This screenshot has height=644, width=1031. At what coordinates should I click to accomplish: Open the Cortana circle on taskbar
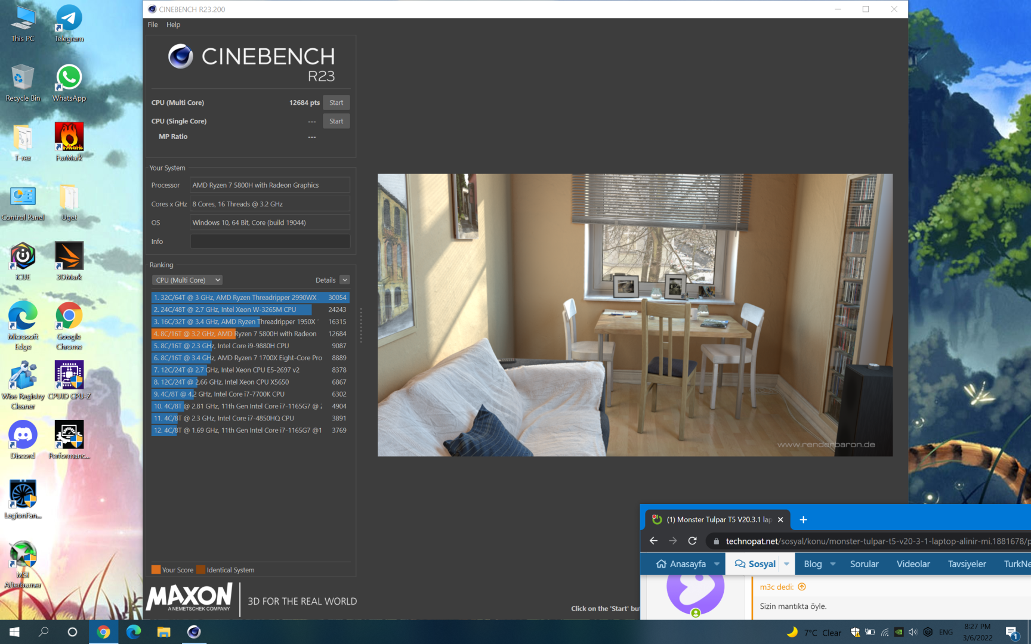72,632
